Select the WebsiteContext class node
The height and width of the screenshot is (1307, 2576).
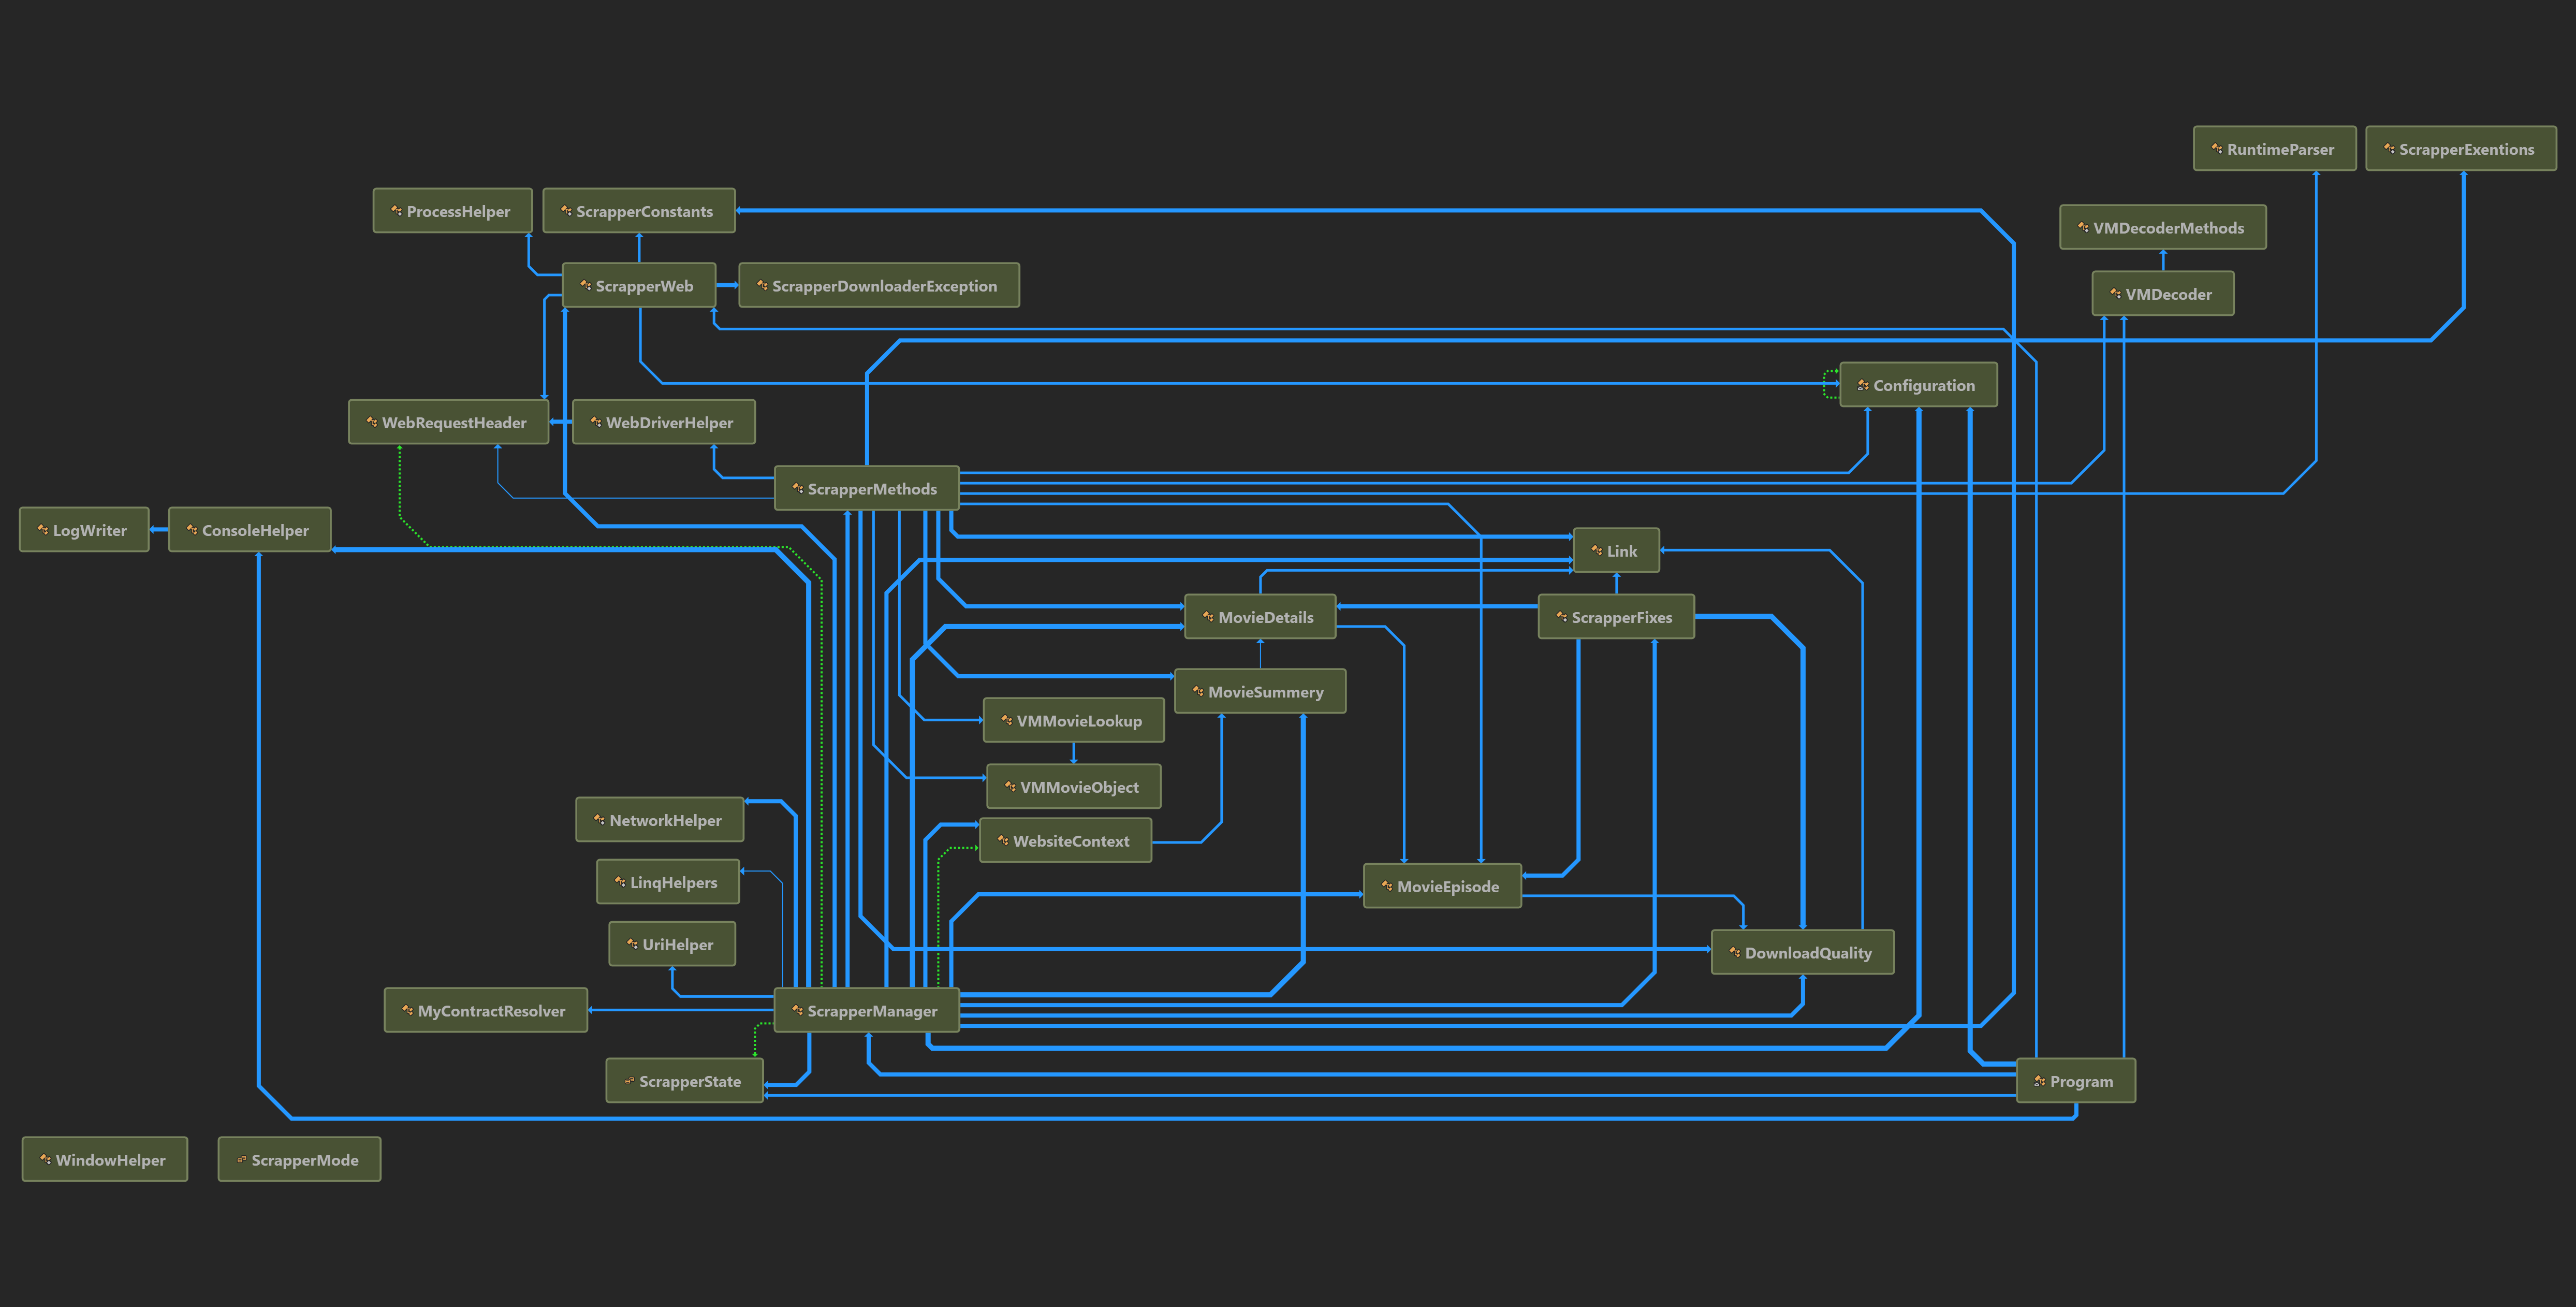pyautogui.click(x=1065, y=841)
